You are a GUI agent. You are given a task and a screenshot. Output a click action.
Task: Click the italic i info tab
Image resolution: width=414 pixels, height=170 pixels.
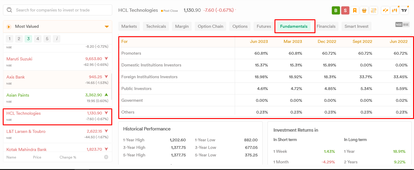pyautogui.click(x=56, y=39)
